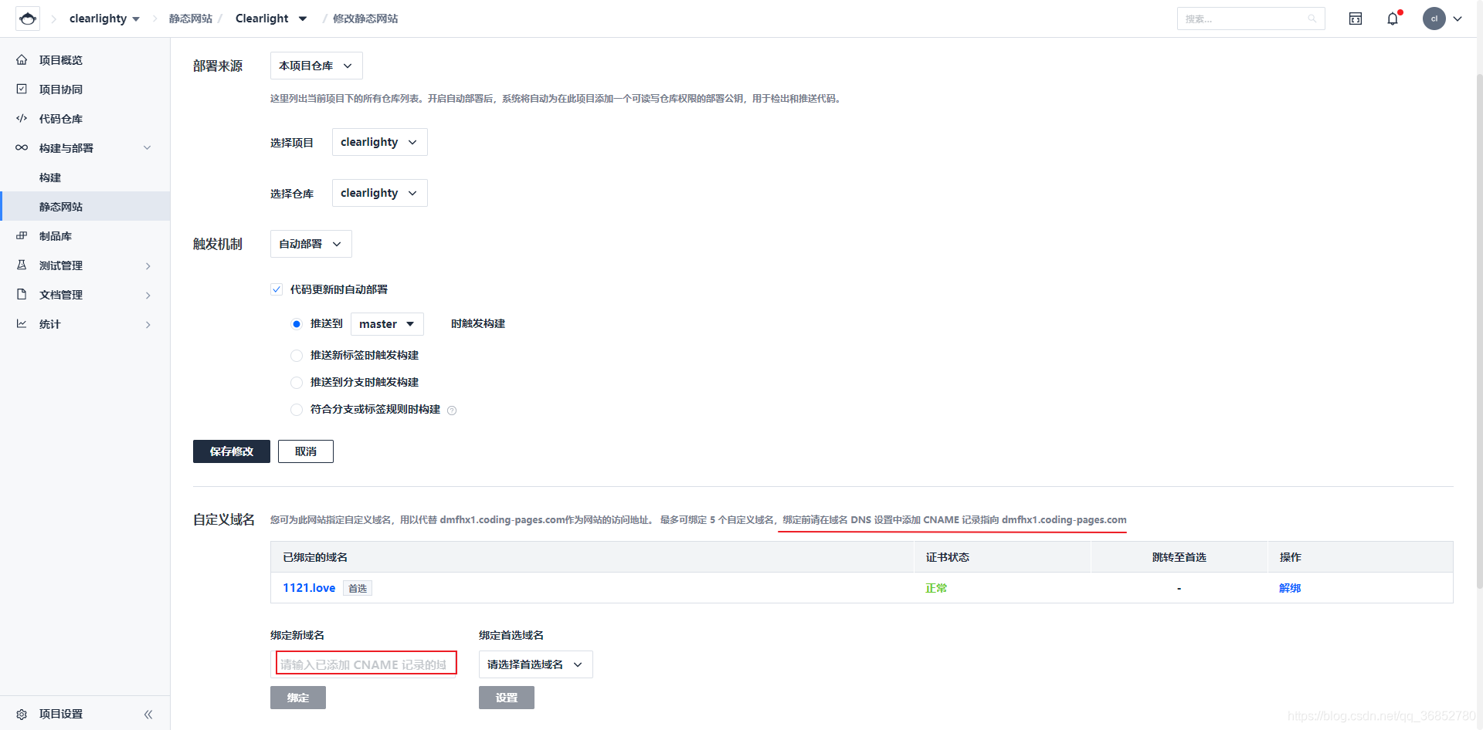1483x730 pixels.
Task: Select the 统计 chart icon
Action: tap(22, 324)
